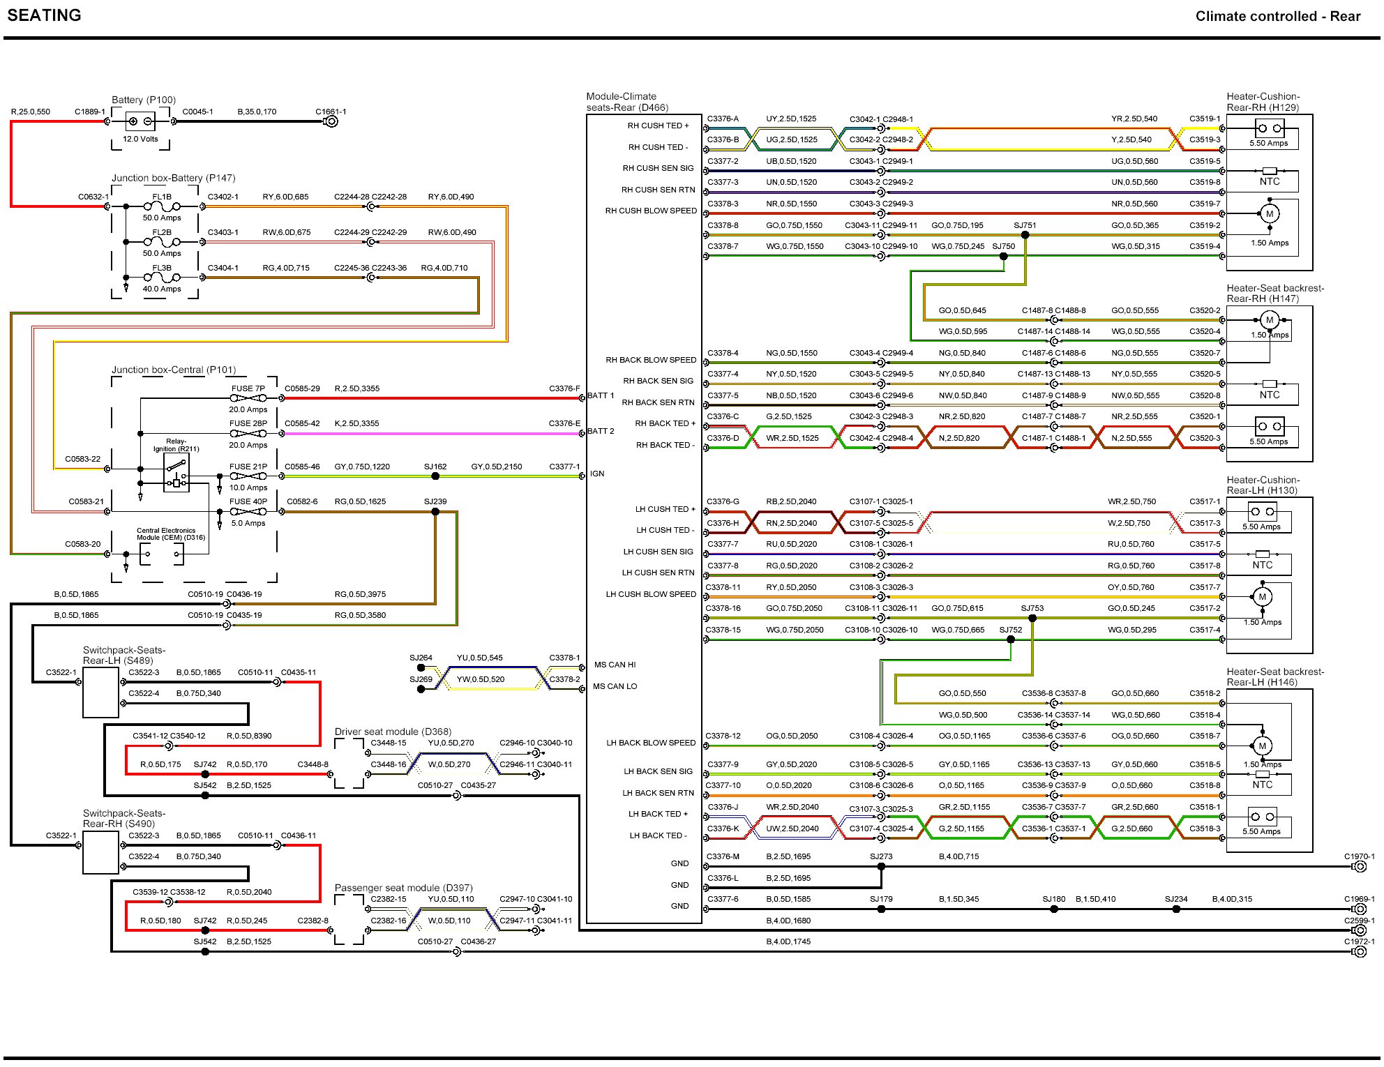Image resolution: width=1384 pixels, height=1067 pixels.
Task: Click the Battery P100 symbol
Action: [140, 122]
